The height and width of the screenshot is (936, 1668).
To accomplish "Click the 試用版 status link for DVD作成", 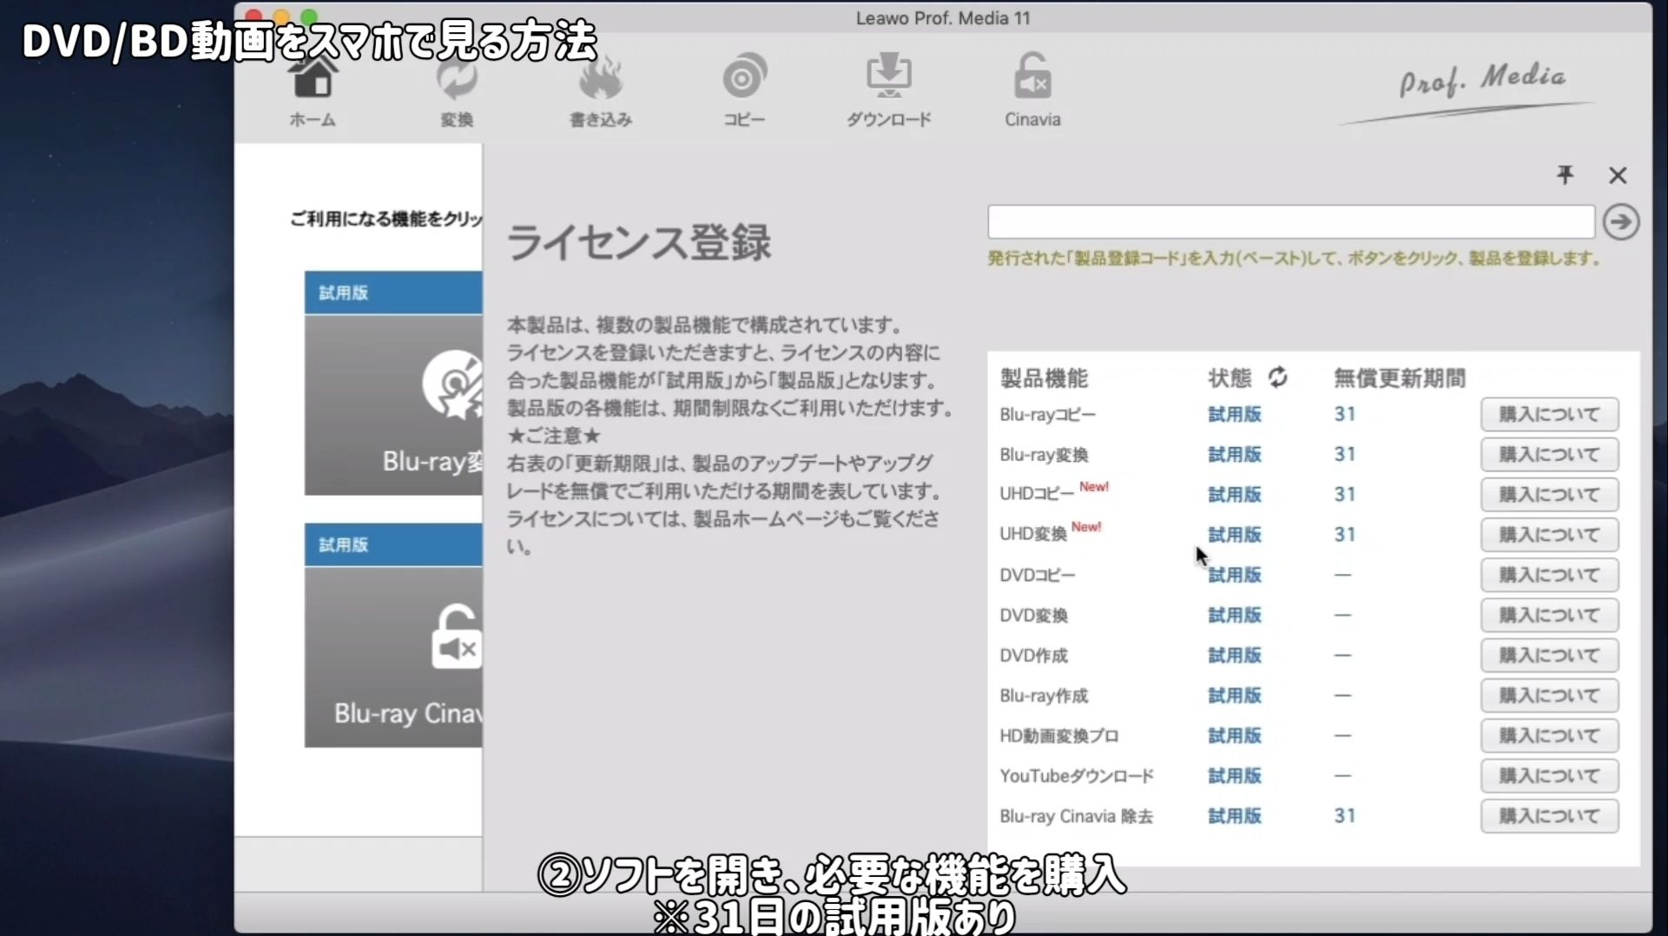I will click(1234, 656).
